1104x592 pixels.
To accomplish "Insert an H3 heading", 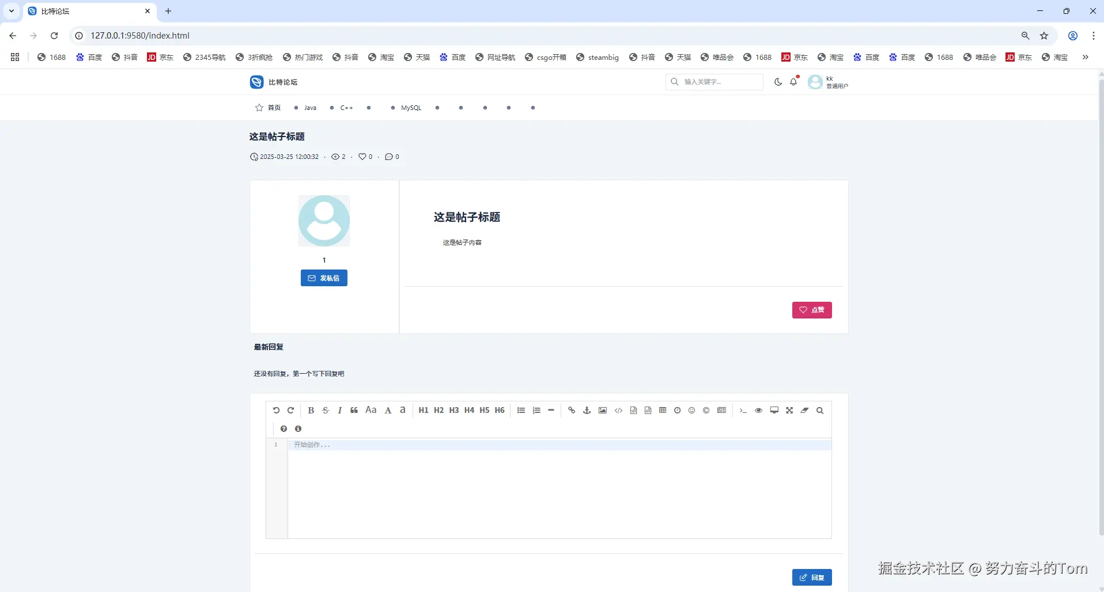I will coord(454,411).
